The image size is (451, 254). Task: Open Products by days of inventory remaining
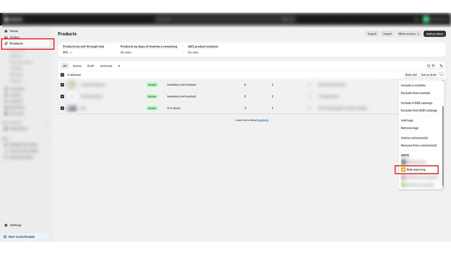149,49
